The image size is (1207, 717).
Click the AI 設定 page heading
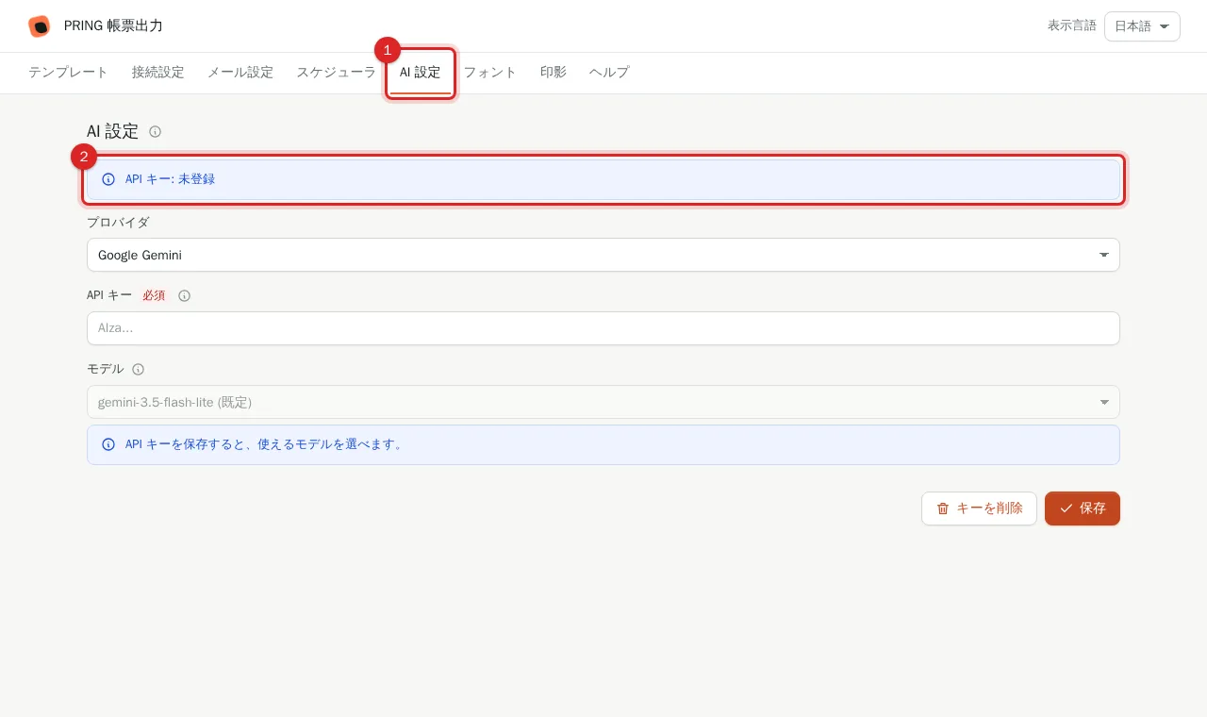point(113,132)
